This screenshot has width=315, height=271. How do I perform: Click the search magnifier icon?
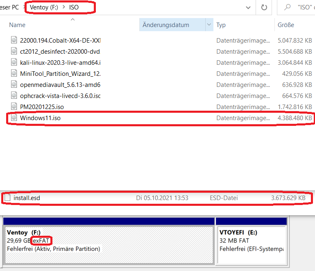(x=287, y=7)
